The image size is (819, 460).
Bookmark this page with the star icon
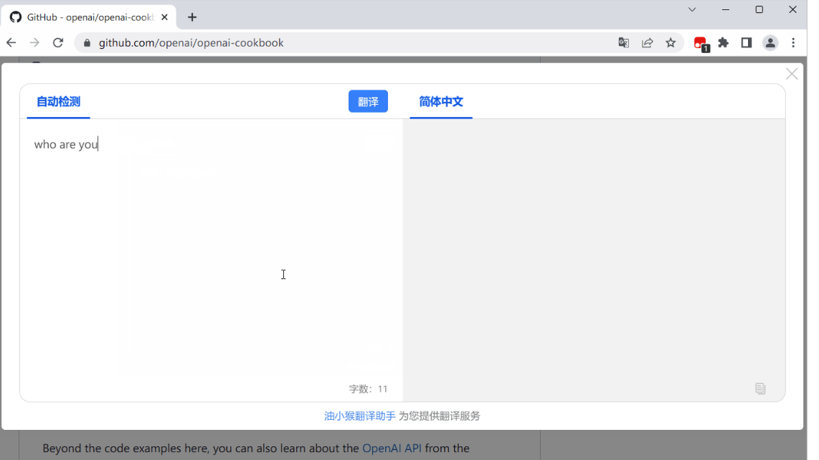point(671,43)
